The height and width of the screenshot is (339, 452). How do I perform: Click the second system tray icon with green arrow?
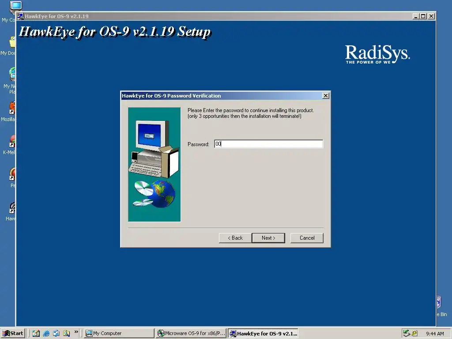tap(414, 333)
